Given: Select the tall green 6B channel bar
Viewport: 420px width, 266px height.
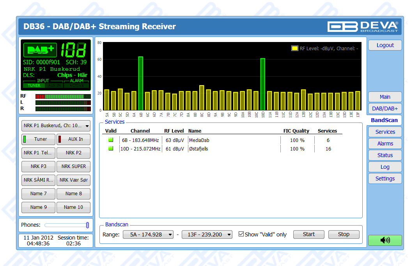Looking at the screenshot, I should pos(140,83).
